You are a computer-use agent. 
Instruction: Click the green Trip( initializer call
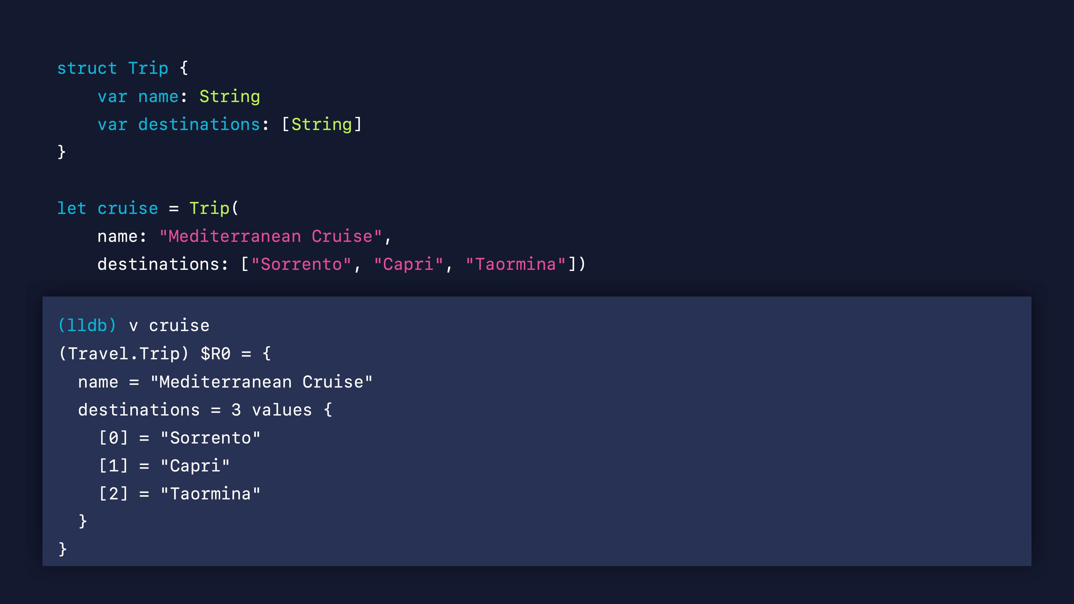tap(214, 208)
